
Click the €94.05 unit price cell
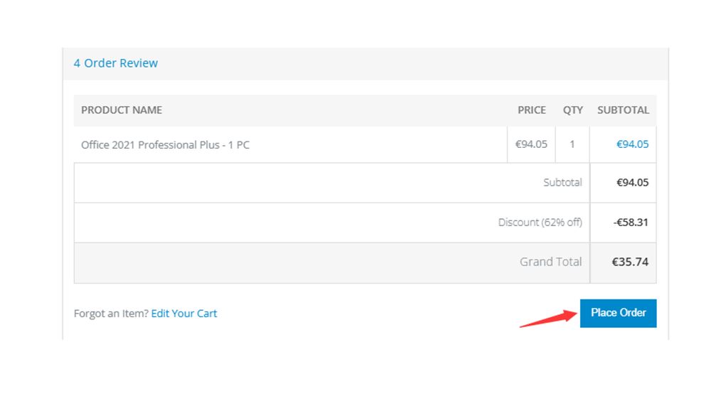pyautogui.click(x=531, y=144)
